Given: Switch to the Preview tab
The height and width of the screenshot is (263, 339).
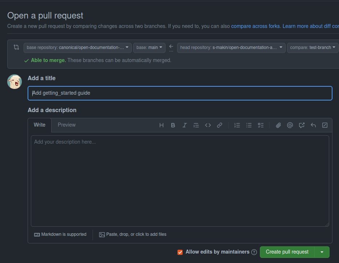Looking at the screenshot, I should coord(67,125).
